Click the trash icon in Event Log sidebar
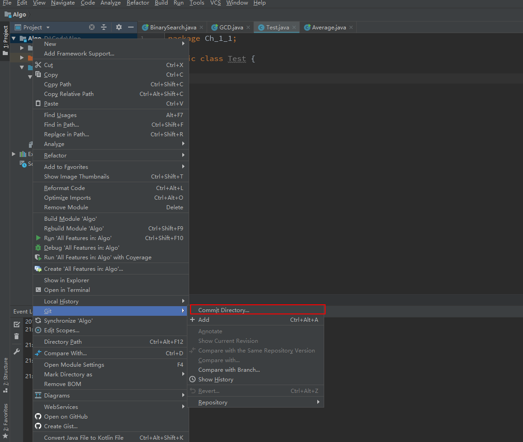Screen dimensions: 523x442 (x=17, y=336)
